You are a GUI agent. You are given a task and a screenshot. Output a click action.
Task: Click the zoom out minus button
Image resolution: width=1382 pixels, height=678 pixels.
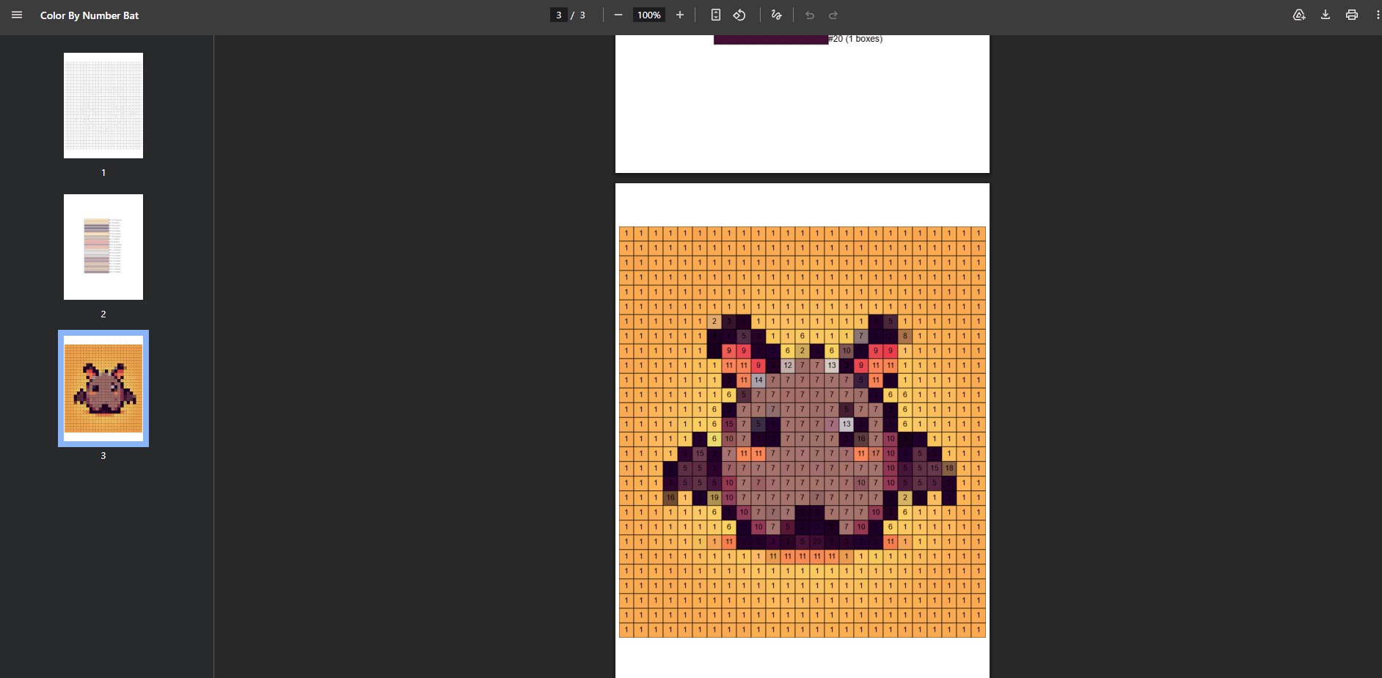point(618,15)
